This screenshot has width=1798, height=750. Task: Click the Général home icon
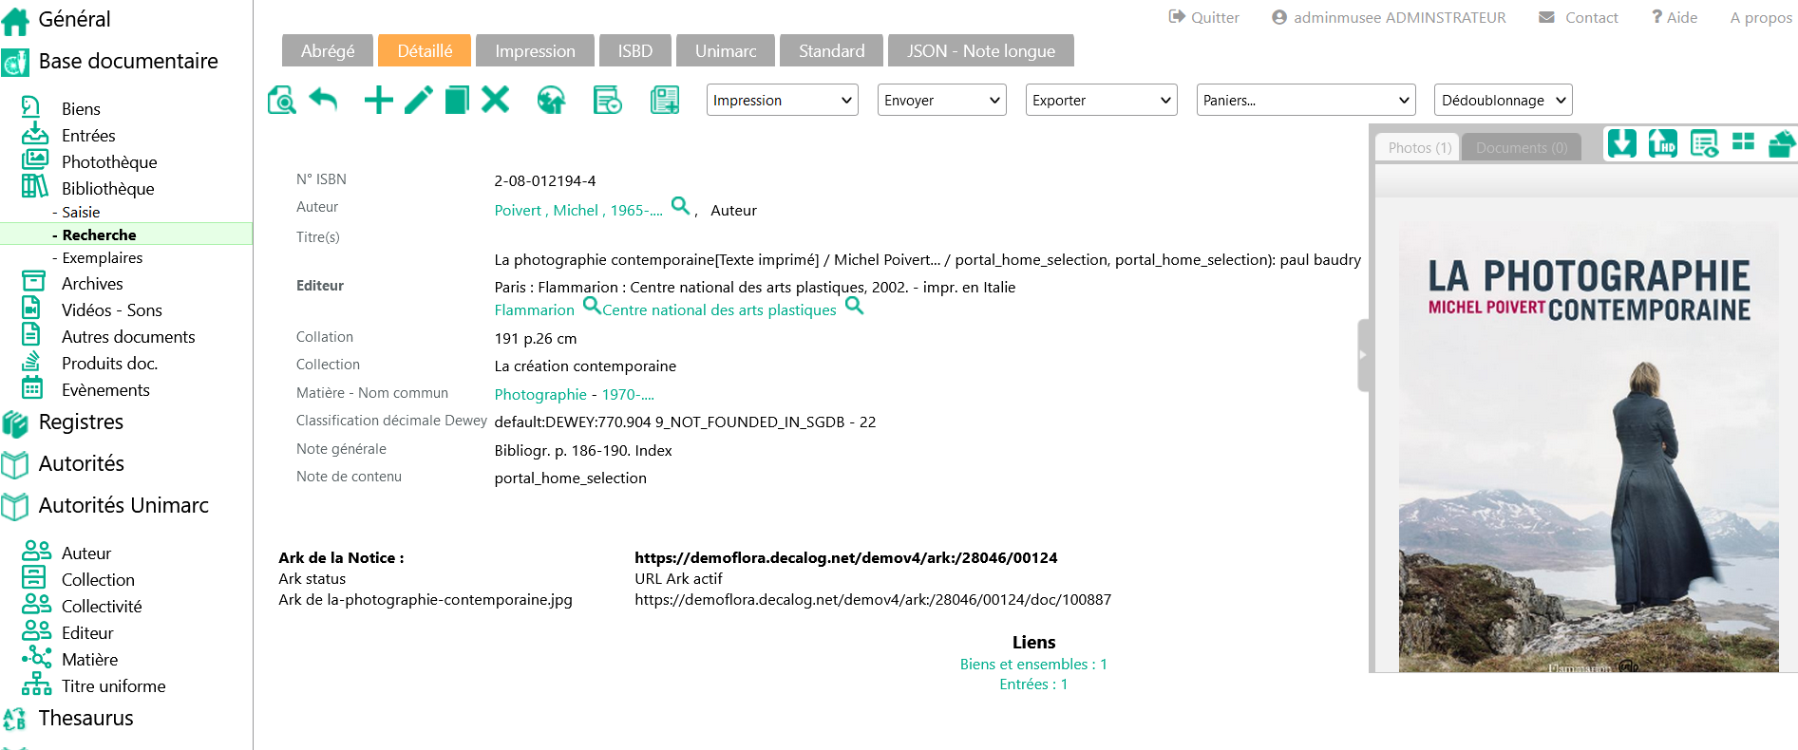point(15,20)
